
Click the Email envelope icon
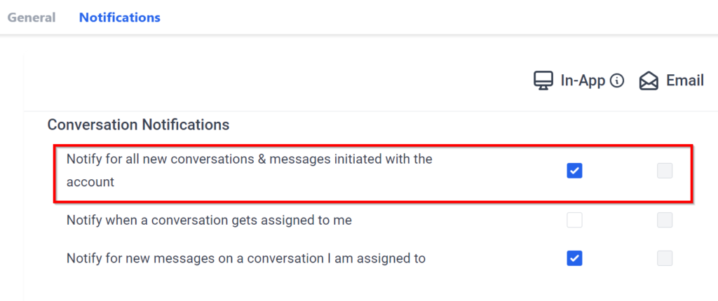click(649, 81)
